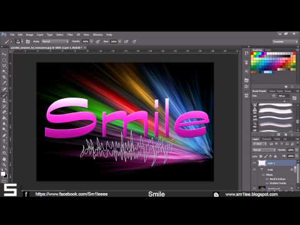300x225 pixels.
Task: Select the Brush tool in the toolbox
Action: click(x=4, y=95)
